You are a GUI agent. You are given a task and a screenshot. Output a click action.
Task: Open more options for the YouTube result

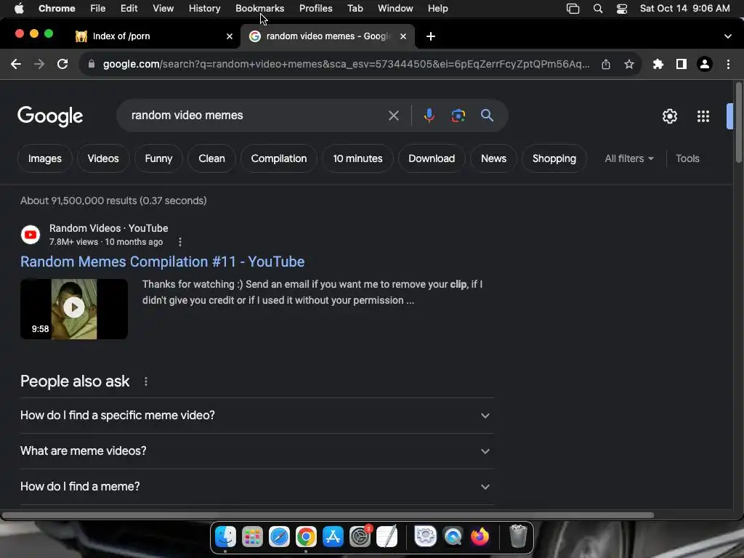[x=180, y=242]
